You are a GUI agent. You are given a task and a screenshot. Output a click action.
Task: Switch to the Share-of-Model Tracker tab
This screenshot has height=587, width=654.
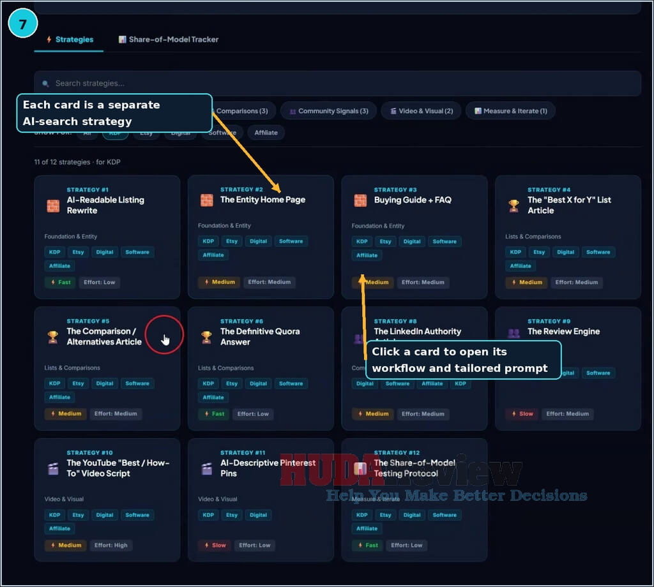(169, 40)
